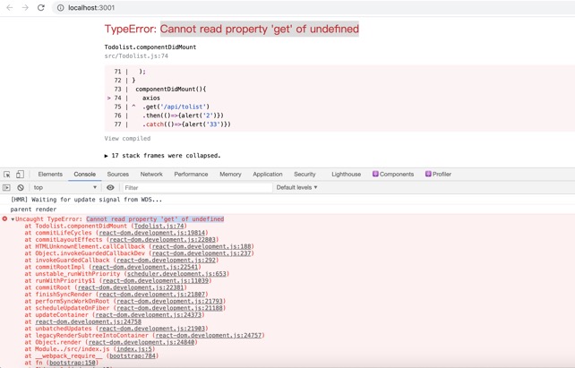Toggle the live expression eye icon
The width and height of the screenshot is (575, 368).
point(110,188)
